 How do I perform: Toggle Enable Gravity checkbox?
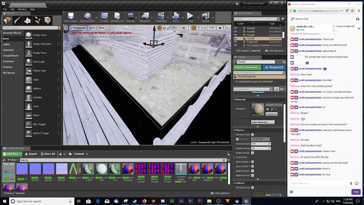click(253, 153)
